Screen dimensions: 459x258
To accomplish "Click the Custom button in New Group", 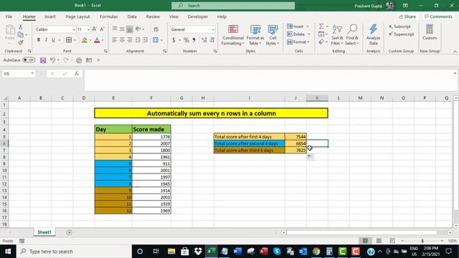I will (x=430, y=32).
